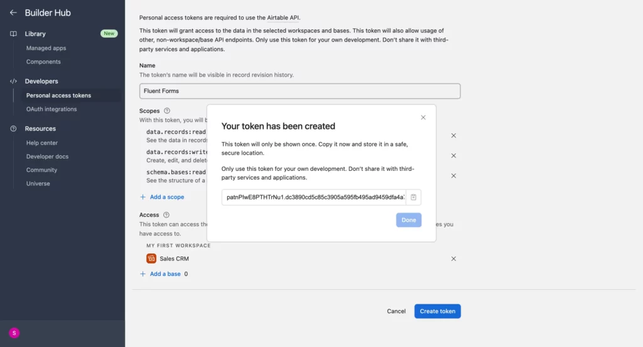Copy the token with the clipboard icon
The width and height of the screenshot is (643, 347).
(413, 197)
